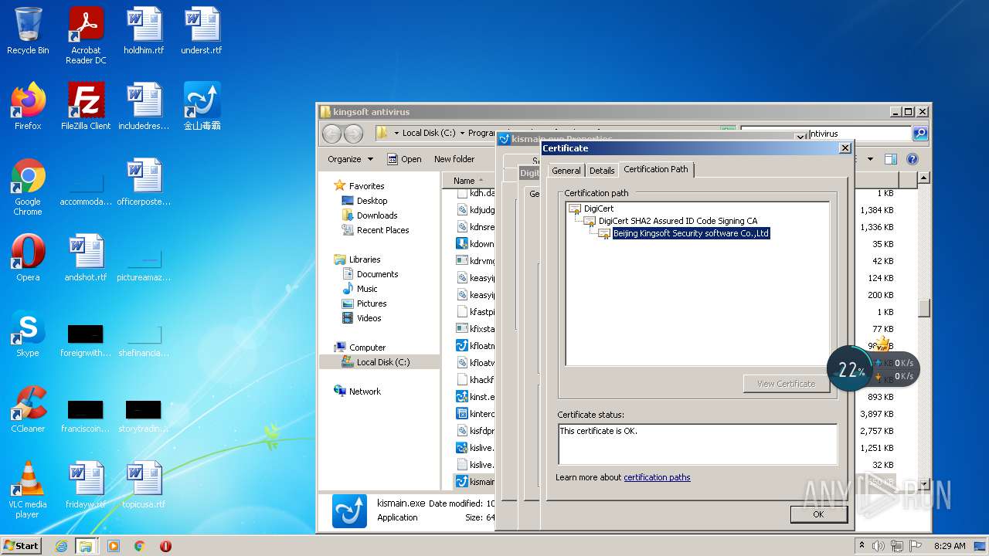Launch FileZilla Client shortcut
Viewport: 989px width, 556px height.
tap(86, 107)
